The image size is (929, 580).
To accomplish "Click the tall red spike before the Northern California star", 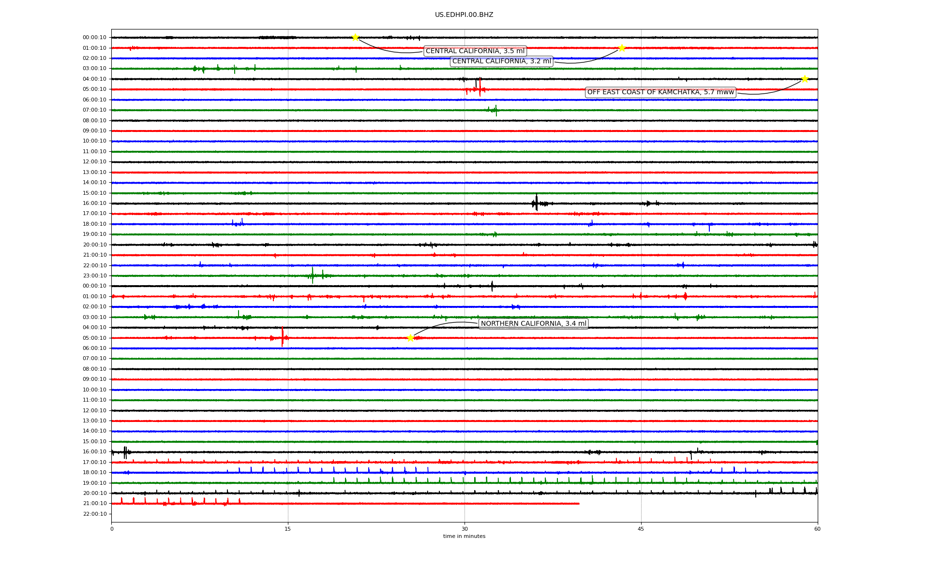I will pyautogui.click(x=283, y=336).
